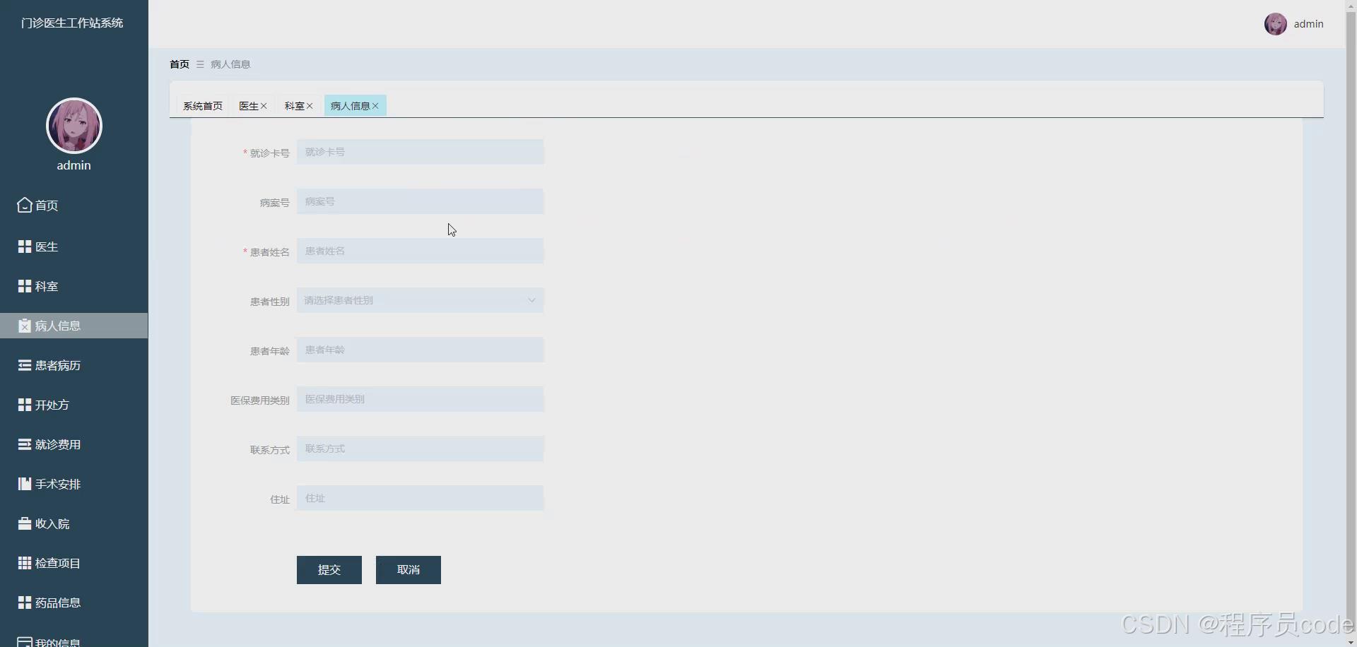The width and height of the screenshot is (1357, 647).
Task: Open 就诊费用 in the sidebar menu
Action: [x=74, y=444]
